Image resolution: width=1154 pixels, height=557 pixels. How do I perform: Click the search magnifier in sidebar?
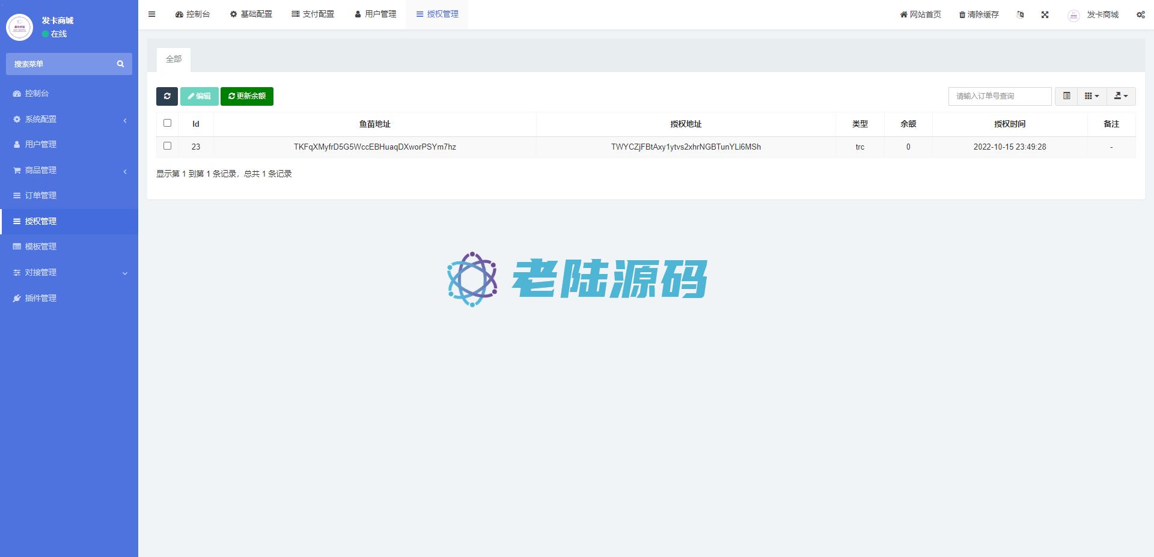point(120,64)
